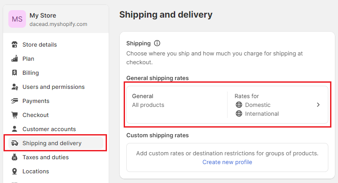
Task: Click the Checkout cart icon
Action: tap(15, 115)
